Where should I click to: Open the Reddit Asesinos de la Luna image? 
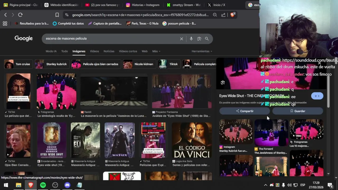114,91
